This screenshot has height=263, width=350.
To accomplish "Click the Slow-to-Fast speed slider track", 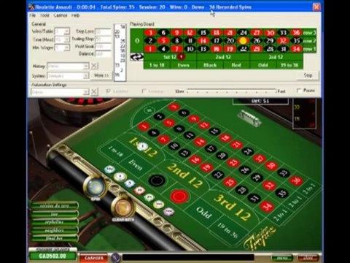I will (x=231, y=91).
